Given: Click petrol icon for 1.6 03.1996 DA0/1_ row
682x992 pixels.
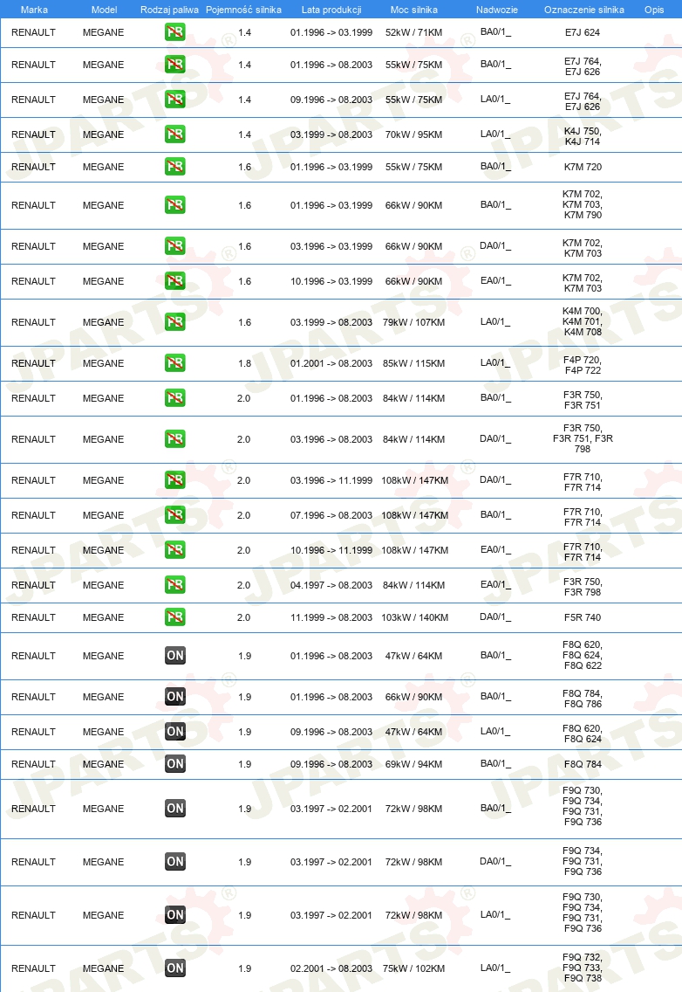Looking at the screenshot, I should click(175, 246).
